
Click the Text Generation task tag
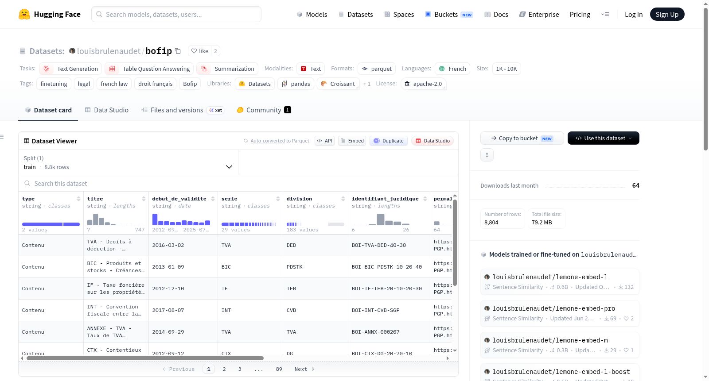coord(70,69)
